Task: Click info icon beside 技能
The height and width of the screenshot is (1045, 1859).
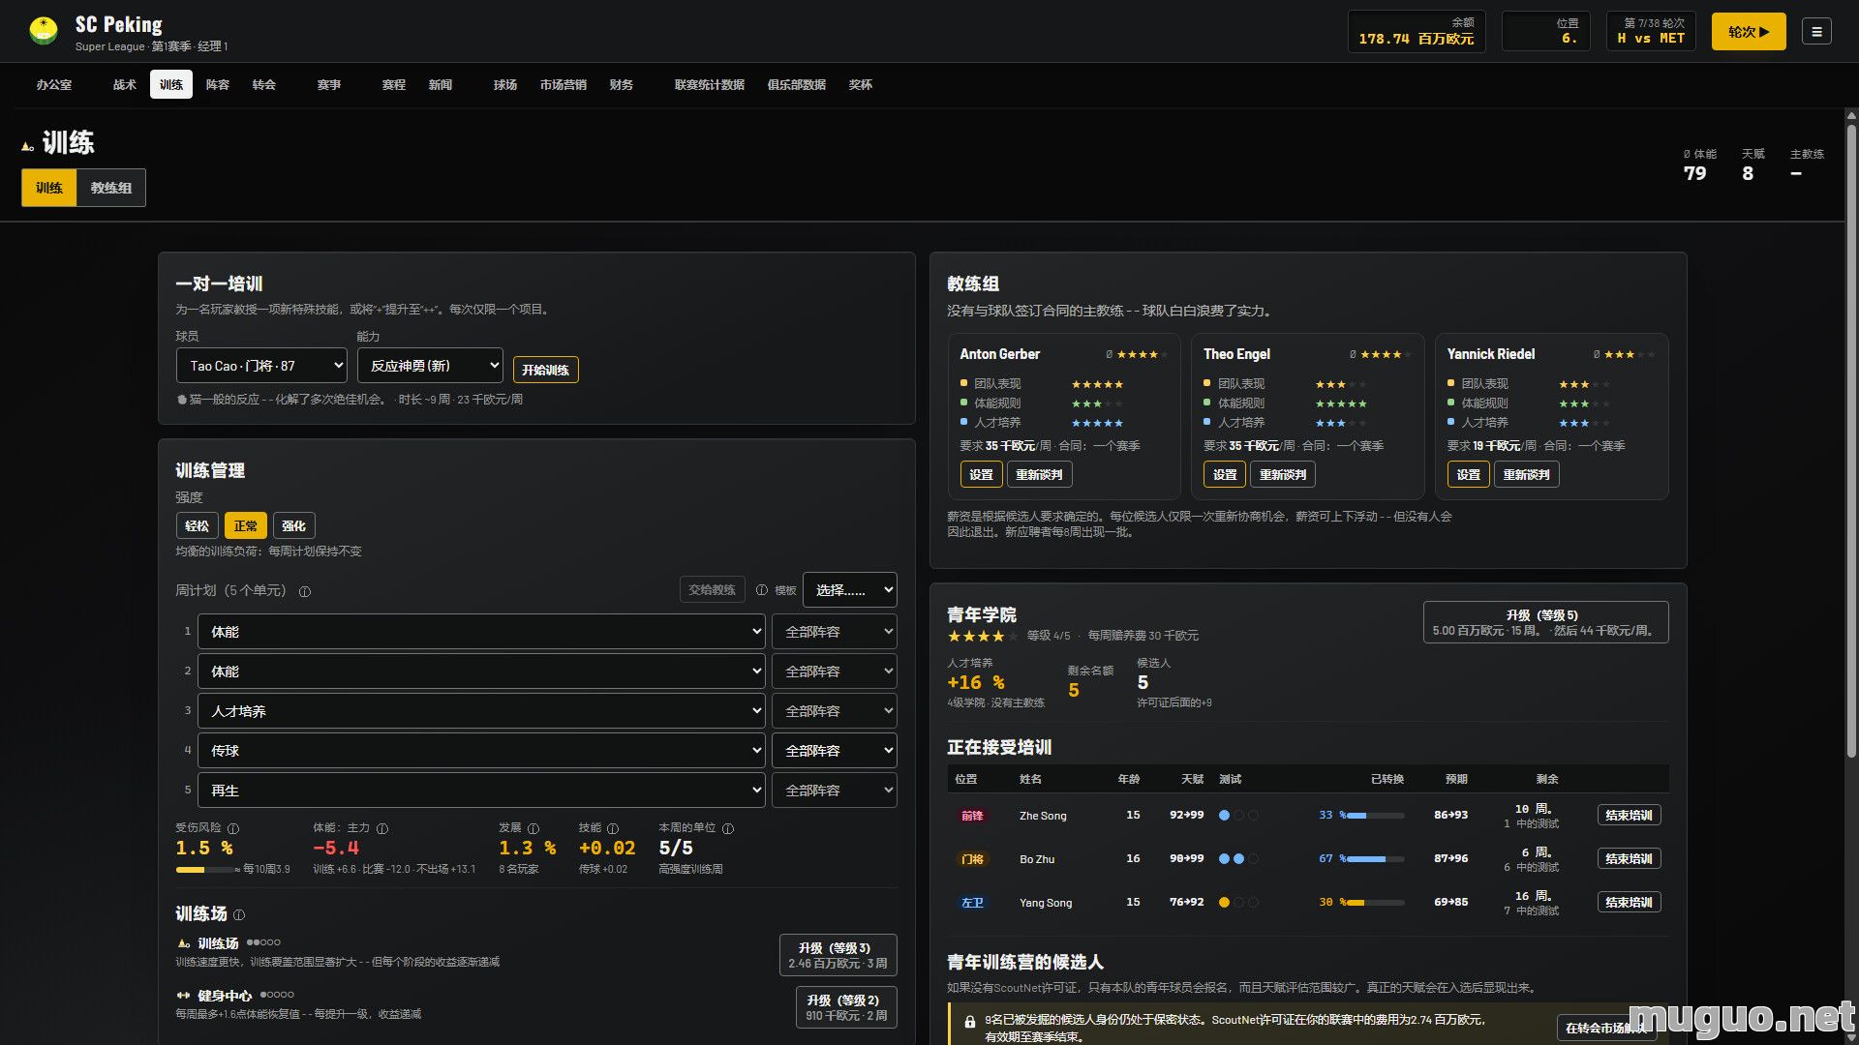Action: point(613,829)
